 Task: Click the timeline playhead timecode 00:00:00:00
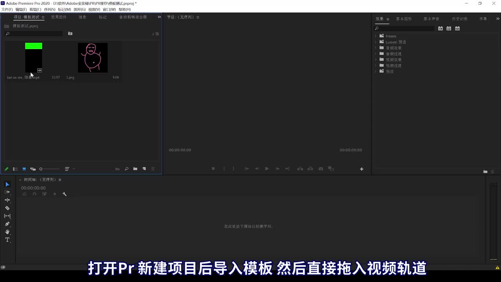33,188
